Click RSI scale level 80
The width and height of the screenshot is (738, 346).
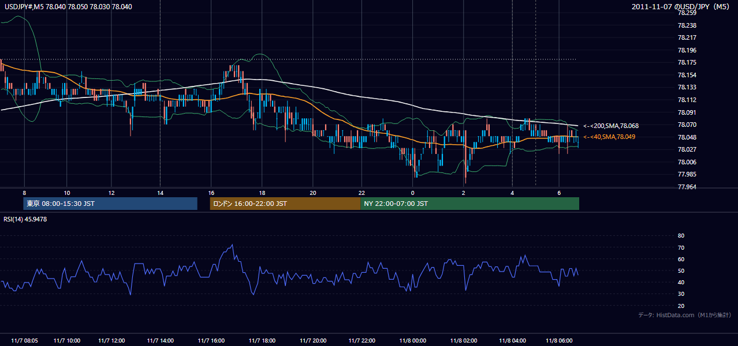click(681, 236)
